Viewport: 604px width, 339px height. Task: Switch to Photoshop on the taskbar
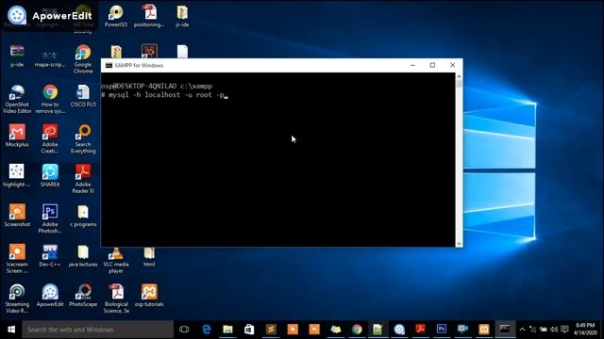442,330
